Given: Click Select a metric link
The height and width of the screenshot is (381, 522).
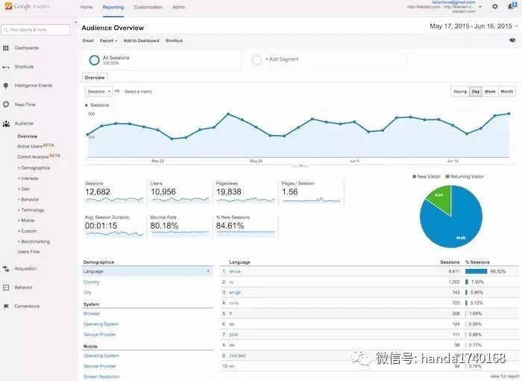Looking at the screenshot, I should click(x=138, y=91).
